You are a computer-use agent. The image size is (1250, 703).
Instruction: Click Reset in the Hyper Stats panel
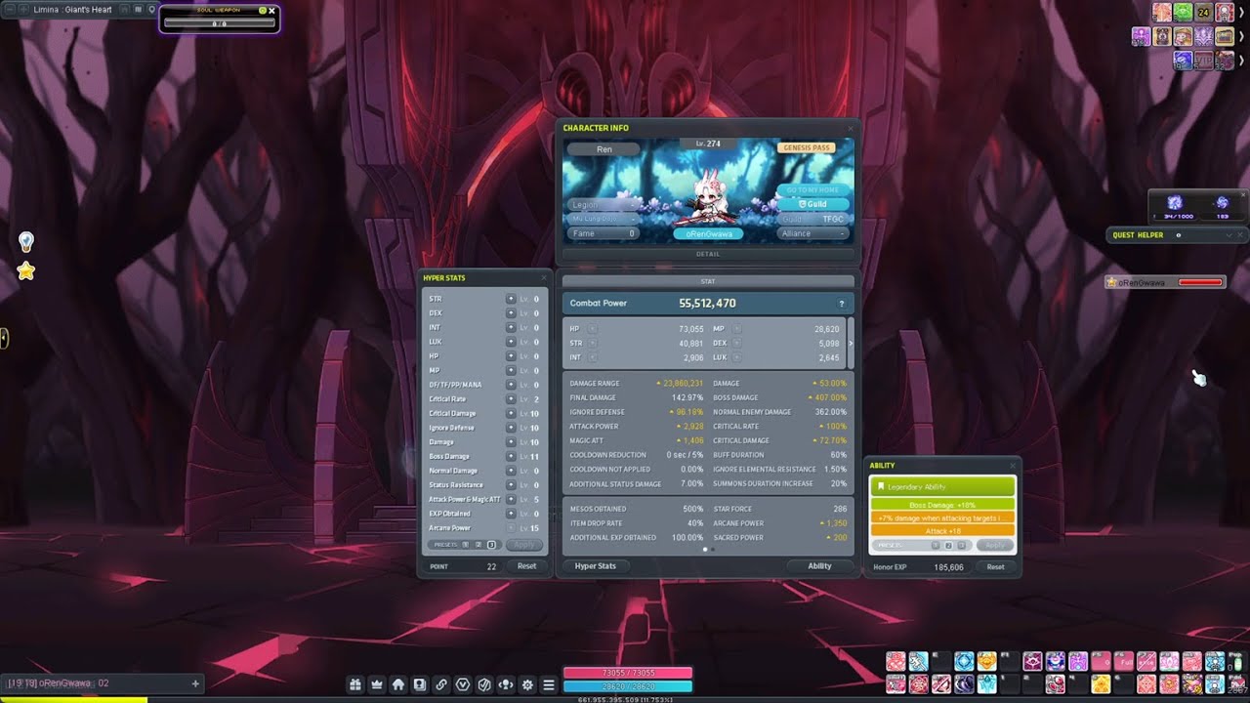[x=526, y=566]
